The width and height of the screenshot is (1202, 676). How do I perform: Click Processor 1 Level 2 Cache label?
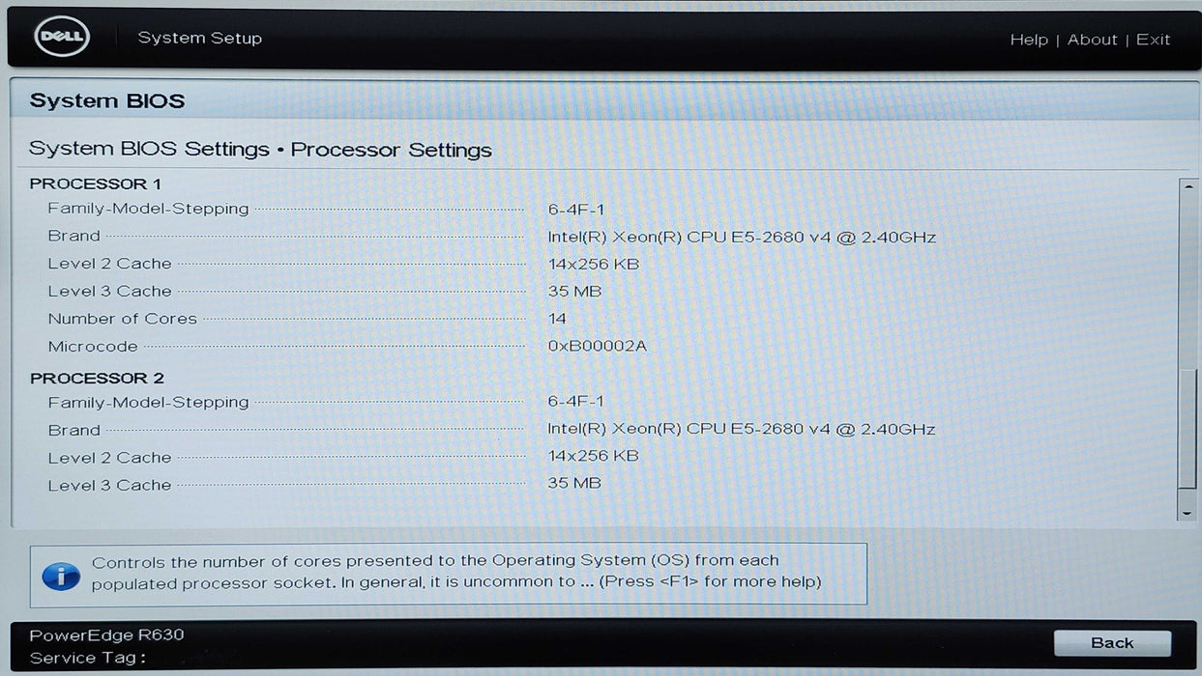[x=109, y=264]
